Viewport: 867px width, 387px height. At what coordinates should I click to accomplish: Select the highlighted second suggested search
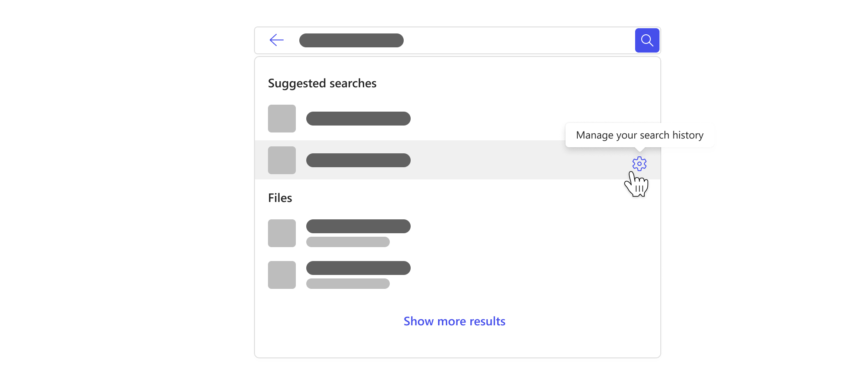click(358, 160)
